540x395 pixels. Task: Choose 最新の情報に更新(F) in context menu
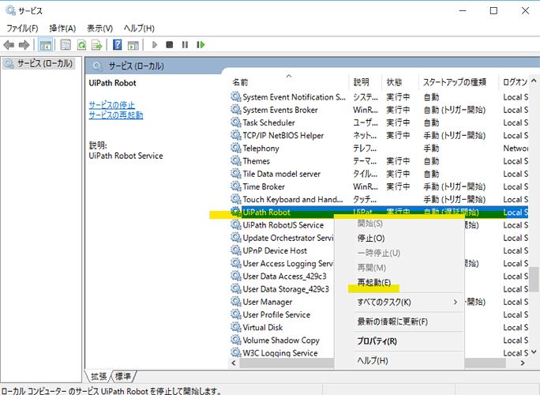pyautogui.click(x=399, y=322)
